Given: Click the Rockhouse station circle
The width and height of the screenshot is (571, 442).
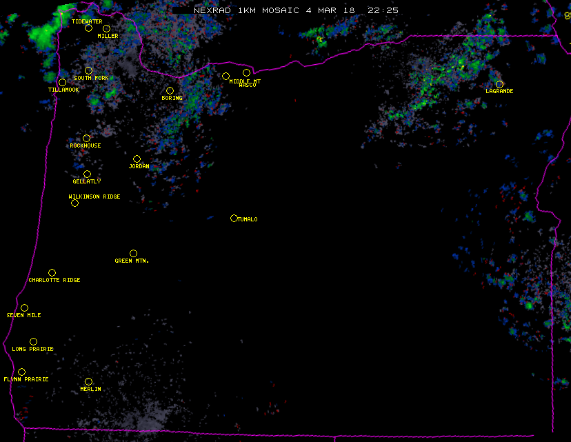Looking at the screenshot, I should [x=86, y=139].
